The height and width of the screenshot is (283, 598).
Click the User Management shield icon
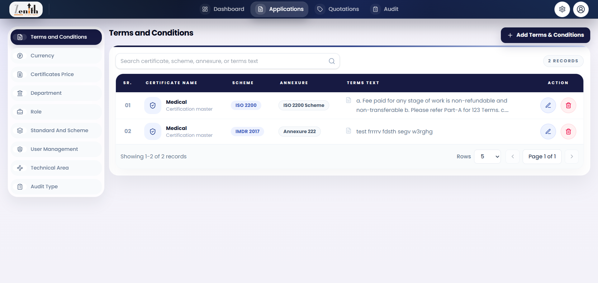[20, 149]
